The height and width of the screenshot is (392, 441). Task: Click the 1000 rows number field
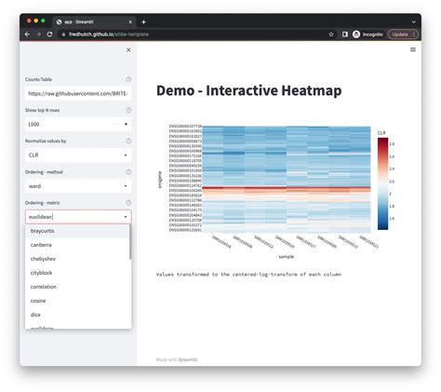(x=68, y=124)
